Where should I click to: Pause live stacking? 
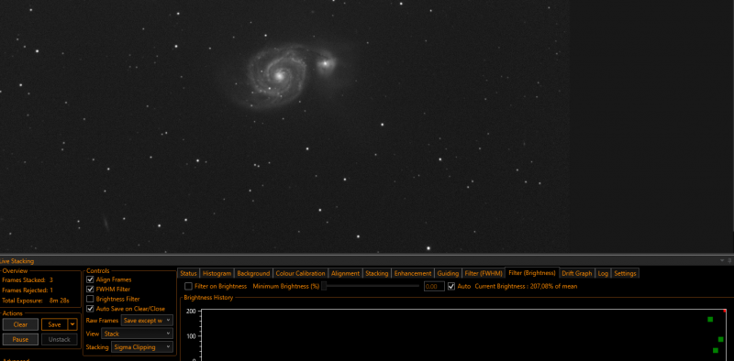[20, 340]
